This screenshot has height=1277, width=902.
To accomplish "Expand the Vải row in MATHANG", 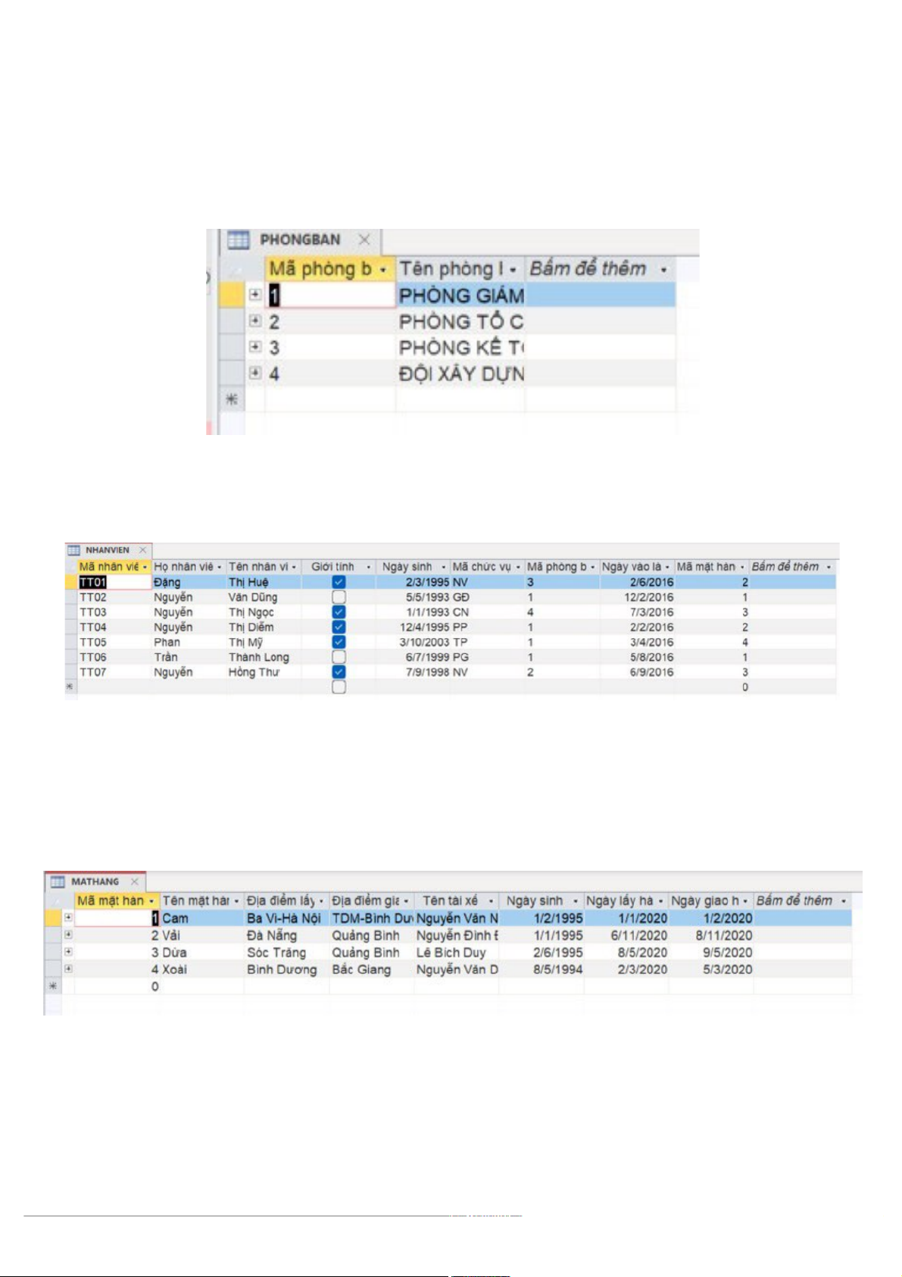I will coord(68,935).
